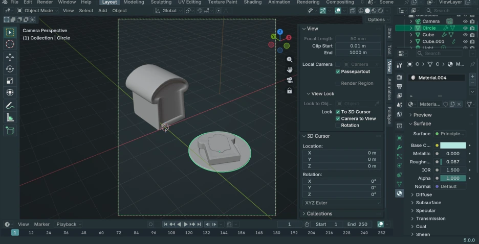Viewport: 479px width, 244px height.
Task: Open the viewport Options button
Action: [378, 19]
